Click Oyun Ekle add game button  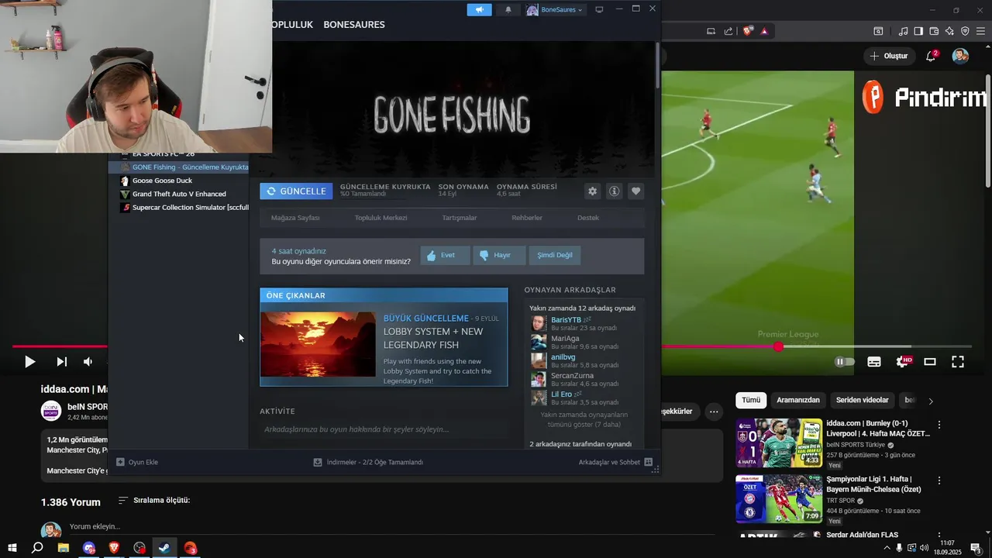click(137, 462)
